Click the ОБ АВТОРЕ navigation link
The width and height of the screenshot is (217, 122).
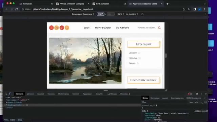[x=122, y=28]
